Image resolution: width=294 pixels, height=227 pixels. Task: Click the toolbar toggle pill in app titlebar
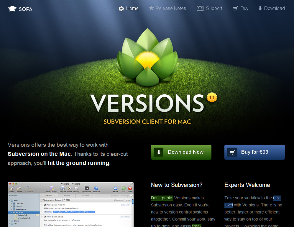(131, 184)
